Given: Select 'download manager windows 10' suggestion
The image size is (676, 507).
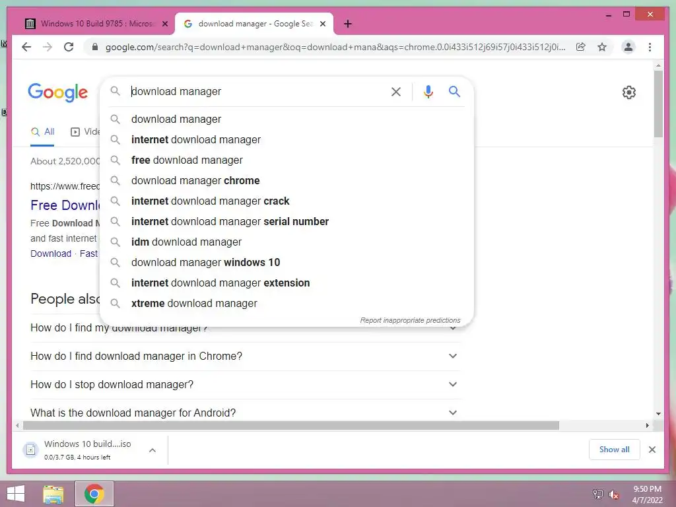Looking at the screenshot, I should click(x=287, y=263).
